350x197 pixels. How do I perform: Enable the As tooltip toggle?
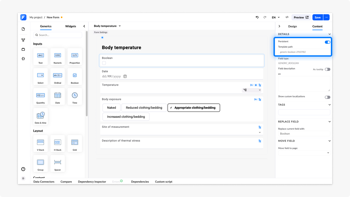(327, 69)
